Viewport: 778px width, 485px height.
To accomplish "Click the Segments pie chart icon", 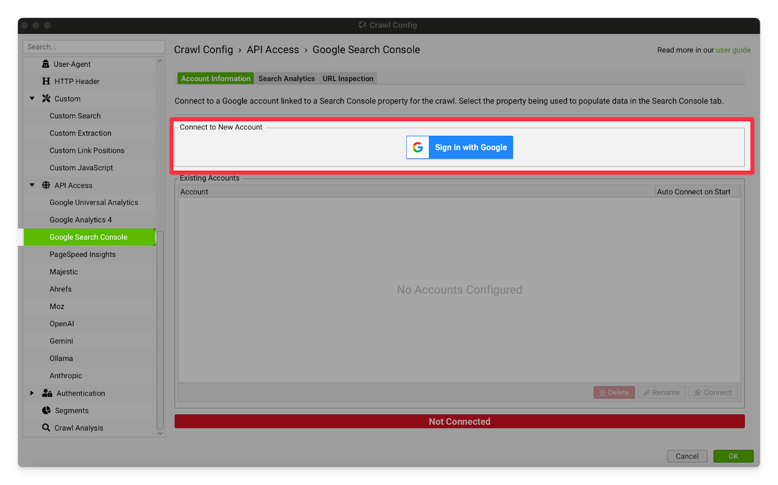I will (46, 411).
